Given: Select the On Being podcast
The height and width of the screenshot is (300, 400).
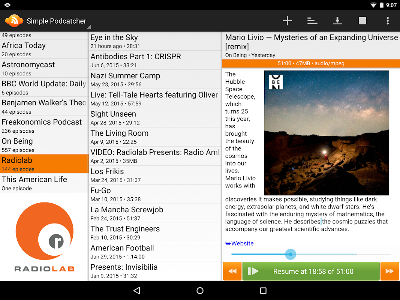Looking at the screenshot, I should point(44,145).
